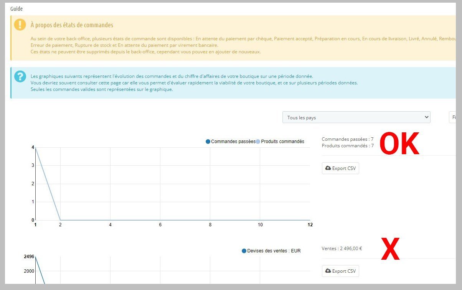Select the 12 label on the orders chart x-axis
Viewport: 462px width, 290px height.
310,225
